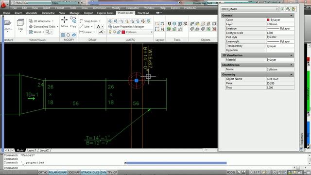Choose the Array tool in Modify panel
Image resolution: width=311 pixels, height=175 pixels.
[63, 35]
